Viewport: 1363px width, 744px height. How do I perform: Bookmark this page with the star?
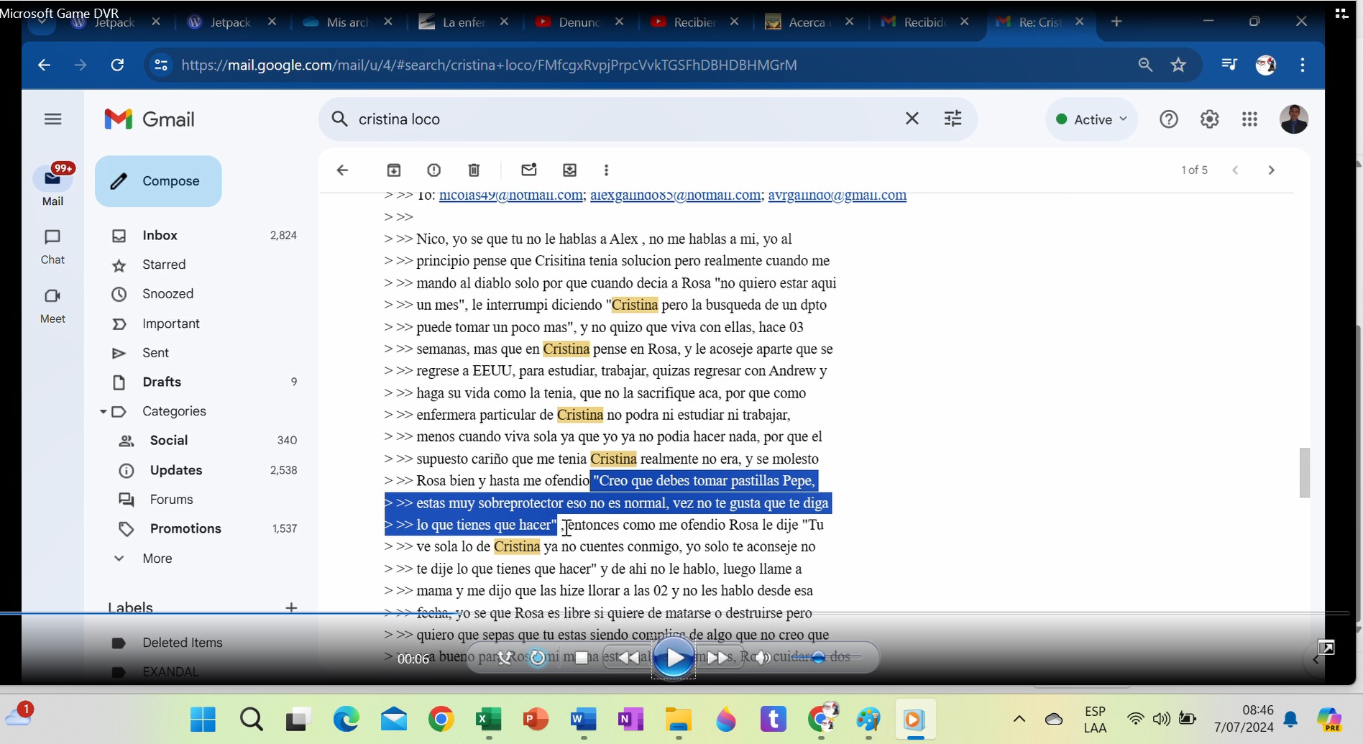1178,65
